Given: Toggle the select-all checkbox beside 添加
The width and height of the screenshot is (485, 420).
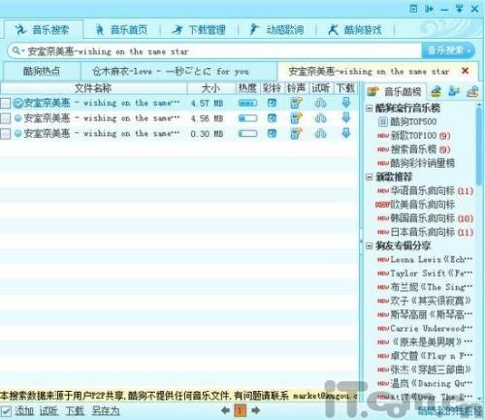Looking at the screenshot, I should 6,411.
